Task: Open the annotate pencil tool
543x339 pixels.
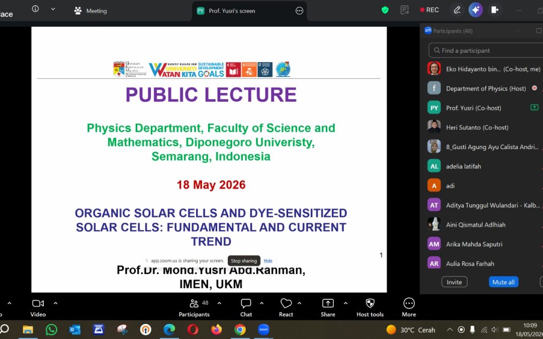Action: pyautogui.click(x=457, y=10)
